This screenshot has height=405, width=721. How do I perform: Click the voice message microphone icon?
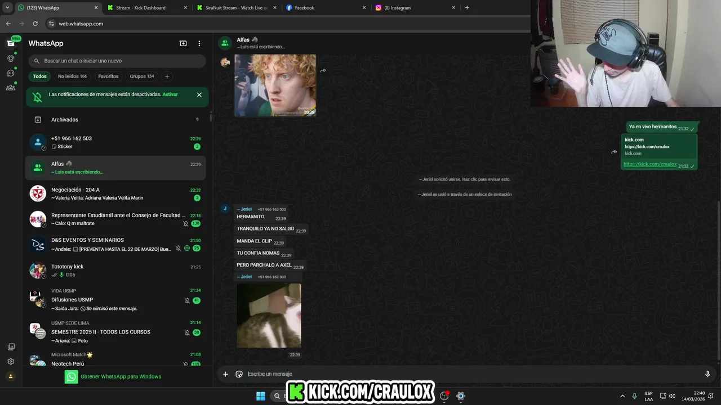tap(707, 374)
